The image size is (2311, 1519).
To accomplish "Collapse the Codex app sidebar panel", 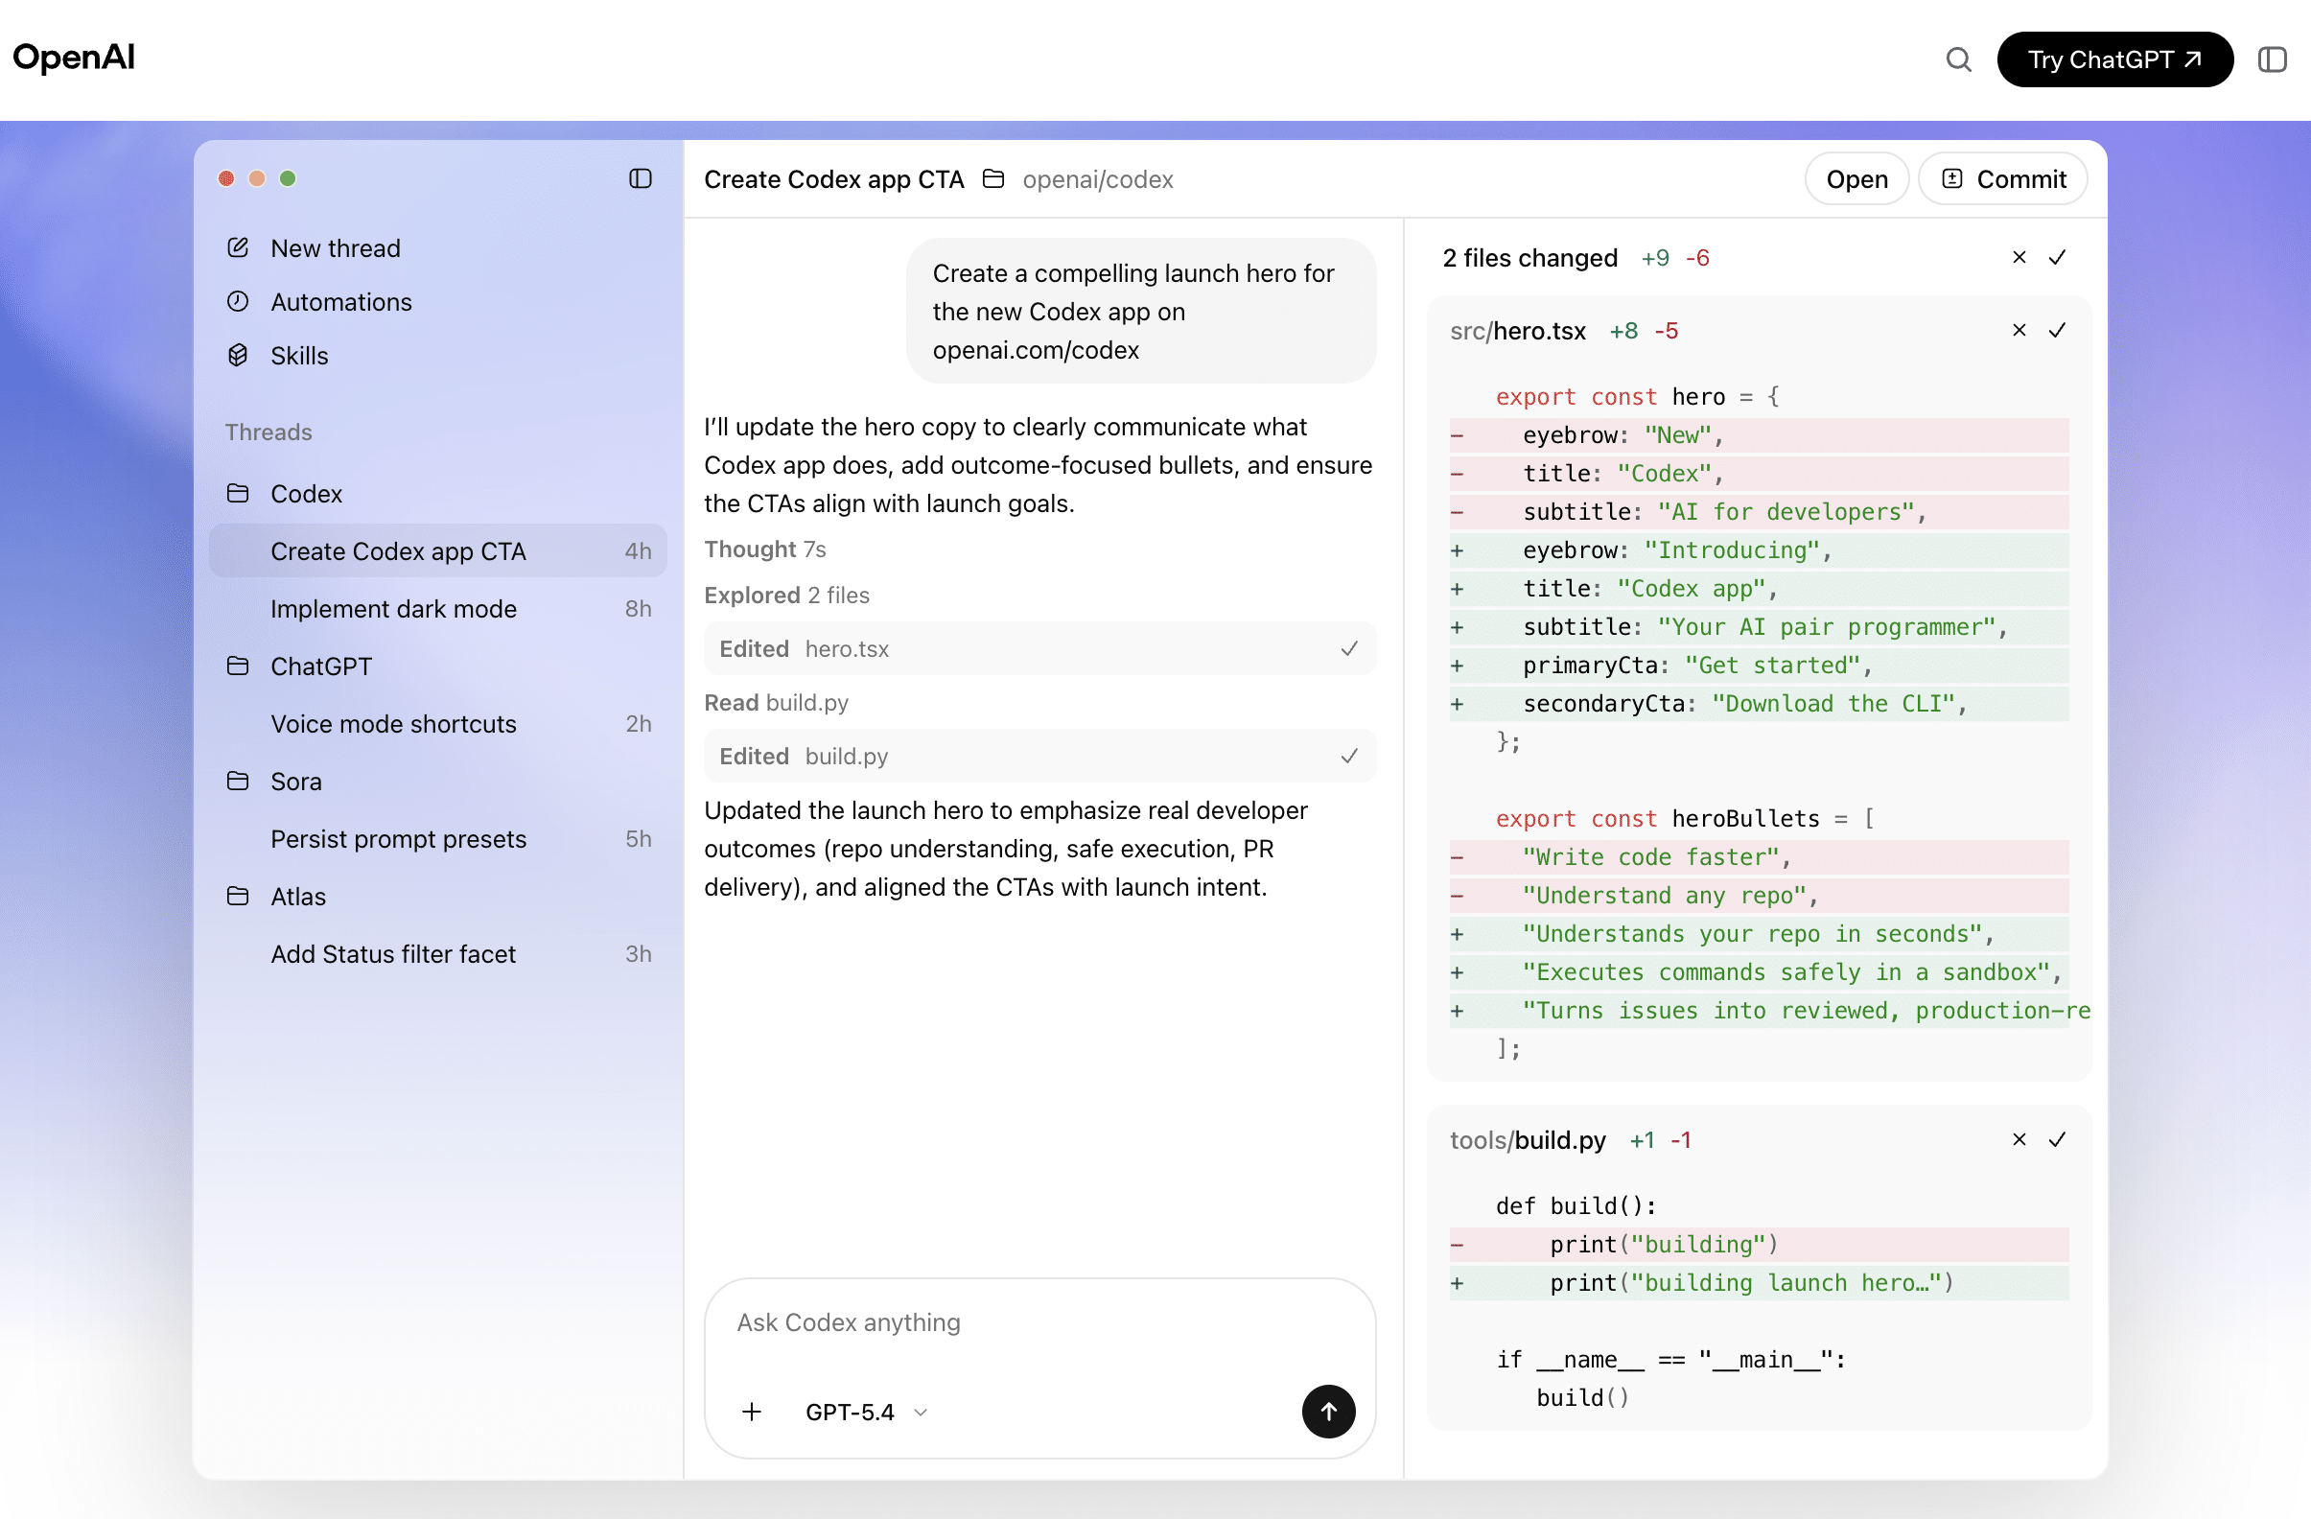I will 640,178.
